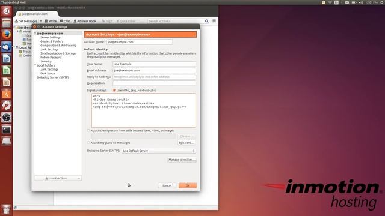Click the Tag toolbar button
Viewport: 385px width, 216px height.
coord(107,21)
